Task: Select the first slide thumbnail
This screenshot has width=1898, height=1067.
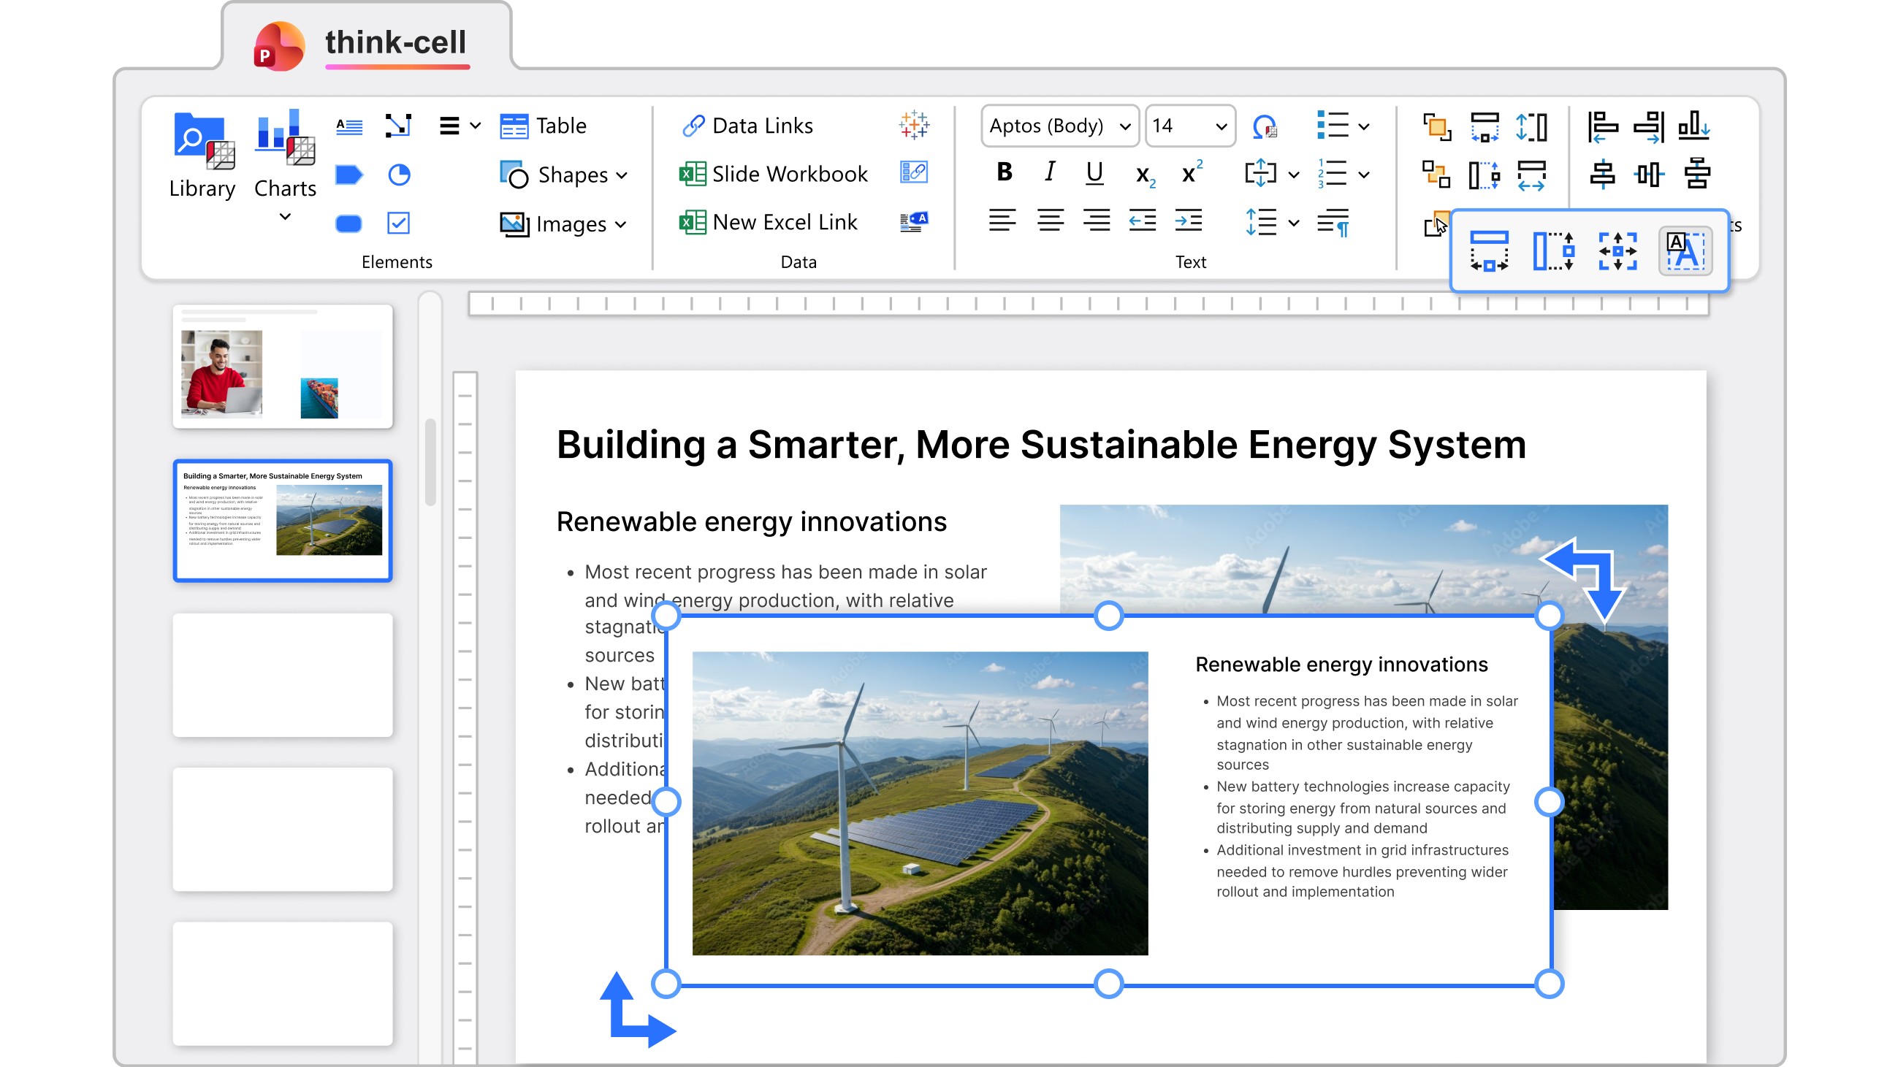Action: point(283,367)
